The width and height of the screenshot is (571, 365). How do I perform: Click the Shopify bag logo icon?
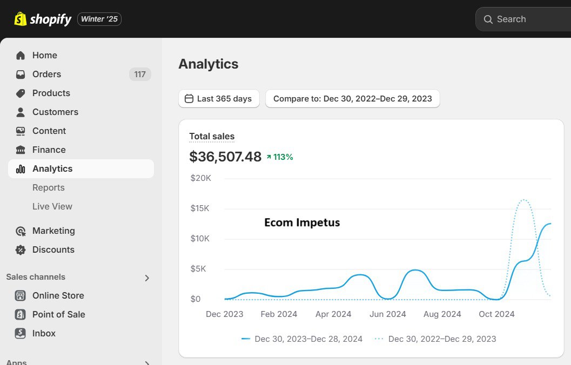pyautogui.click(x=21, y=19)
